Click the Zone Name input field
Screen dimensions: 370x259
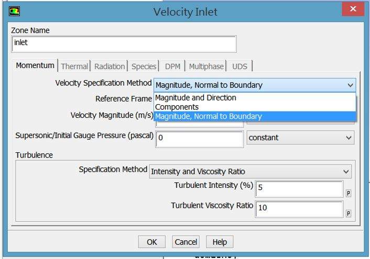tap(124, 44)
